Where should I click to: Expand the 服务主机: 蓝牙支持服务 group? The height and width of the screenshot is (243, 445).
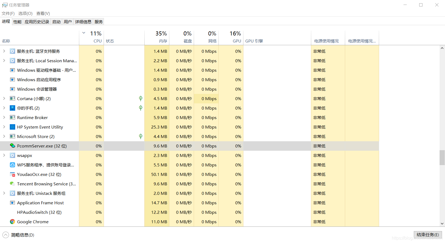coord(4,51)
